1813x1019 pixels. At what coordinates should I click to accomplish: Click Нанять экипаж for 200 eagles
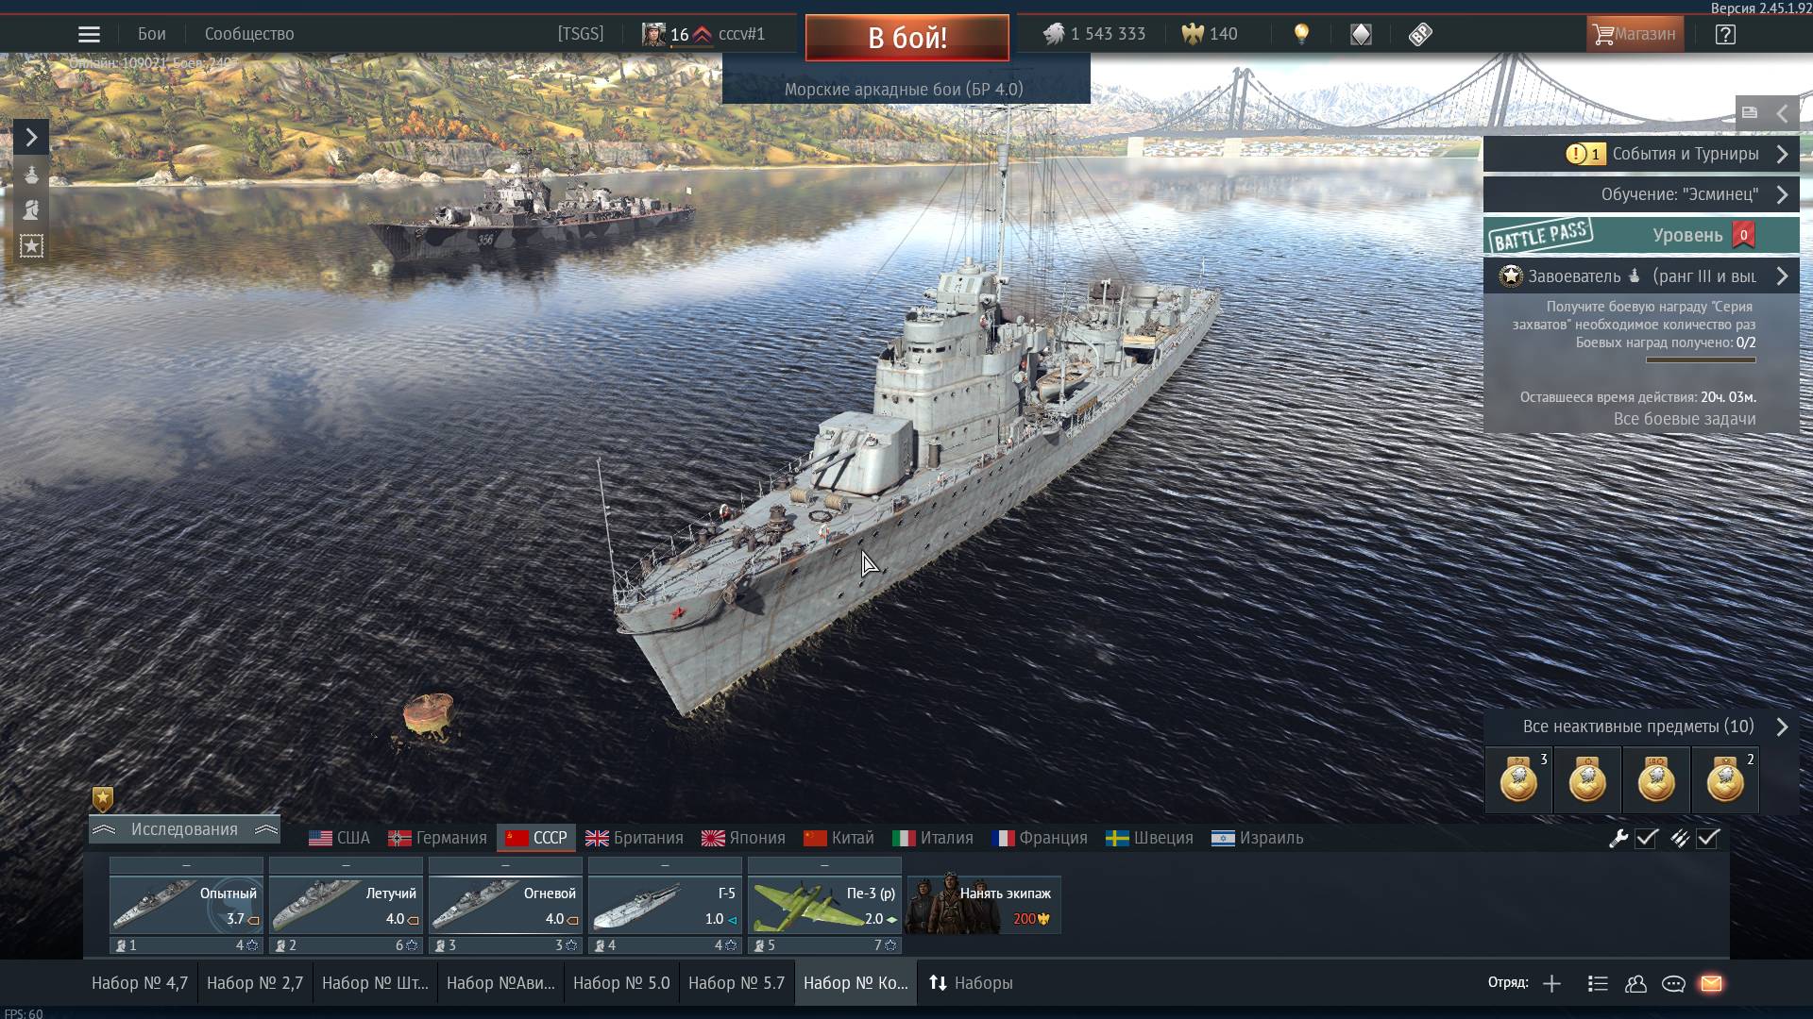pyautogui.click(x=984, y=905)
